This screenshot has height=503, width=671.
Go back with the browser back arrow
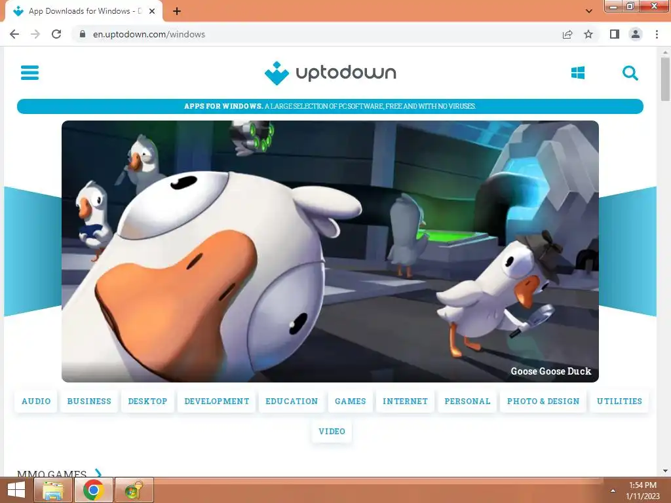14,34
